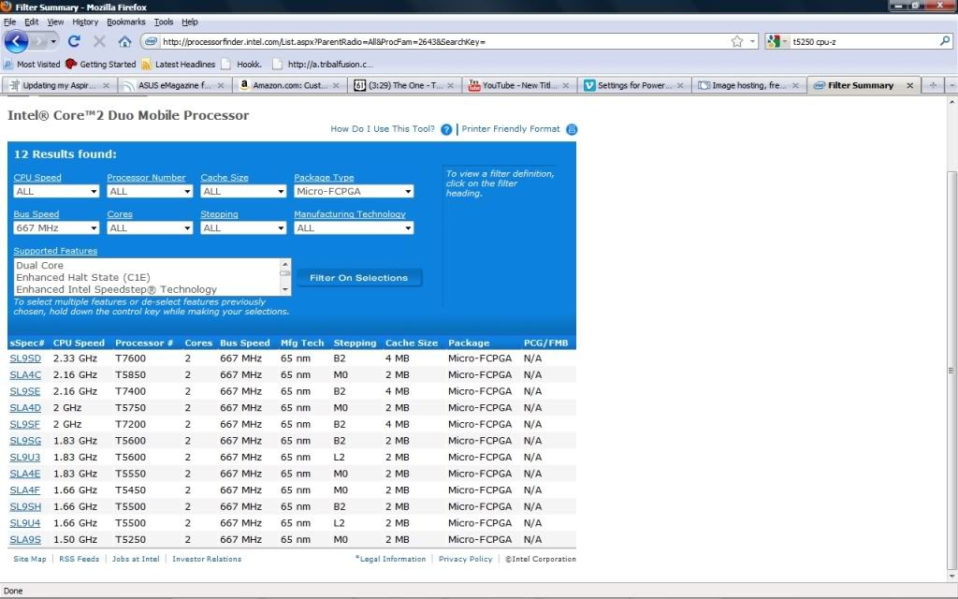The height and width of the screenshot is (599, 958).
Task: Click the printer friendly format icon
Action: pos(572,129)
